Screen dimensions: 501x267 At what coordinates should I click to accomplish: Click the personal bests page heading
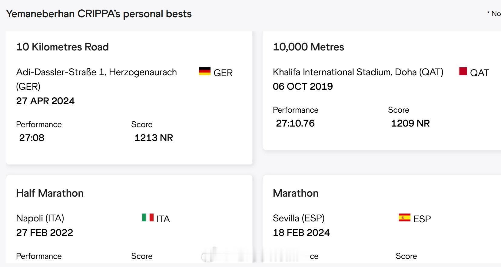click(99, 14)
